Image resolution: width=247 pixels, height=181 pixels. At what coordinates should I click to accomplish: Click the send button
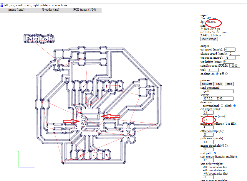pos(229,84)
